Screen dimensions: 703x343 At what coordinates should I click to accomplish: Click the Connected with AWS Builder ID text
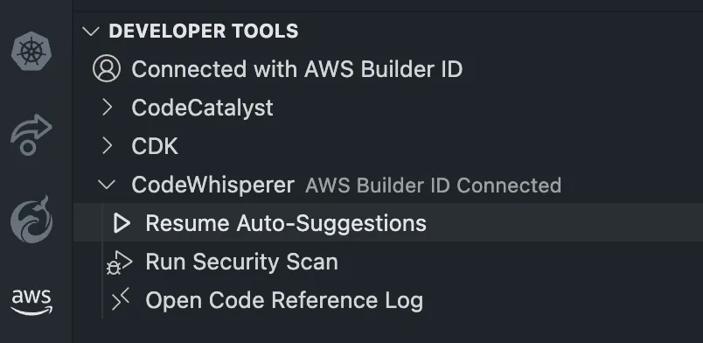point(296,69)
